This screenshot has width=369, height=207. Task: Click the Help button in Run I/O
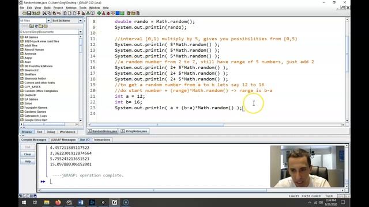point(28,162)
